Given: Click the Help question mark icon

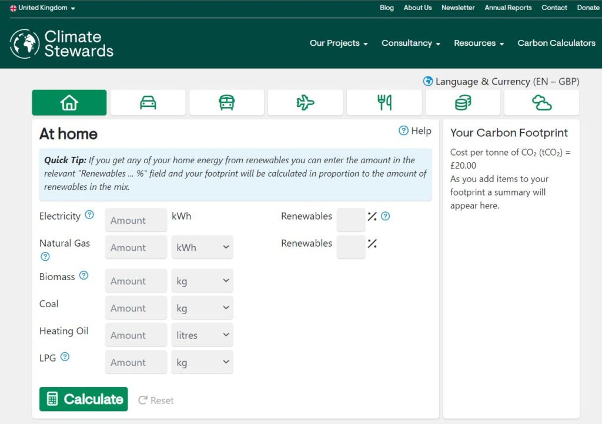Looking at the screenshot, I should [x=403, y=131].
